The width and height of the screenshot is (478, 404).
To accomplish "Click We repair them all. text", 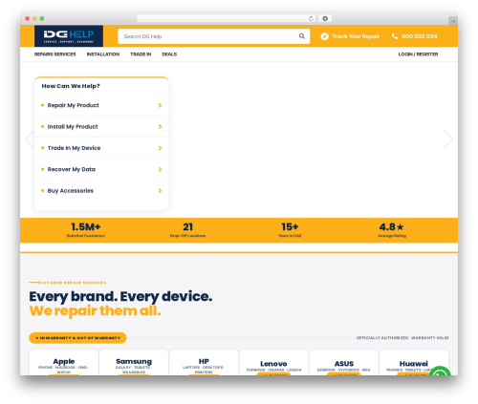I will click(x=95, y=310).
